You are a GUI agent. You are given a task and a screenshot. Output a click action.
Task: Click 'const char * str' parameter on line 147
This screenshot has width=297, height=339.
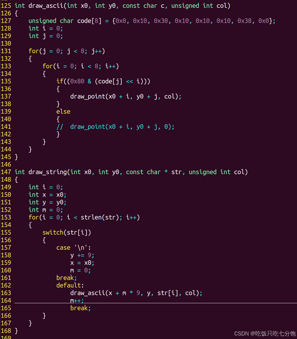154,172
